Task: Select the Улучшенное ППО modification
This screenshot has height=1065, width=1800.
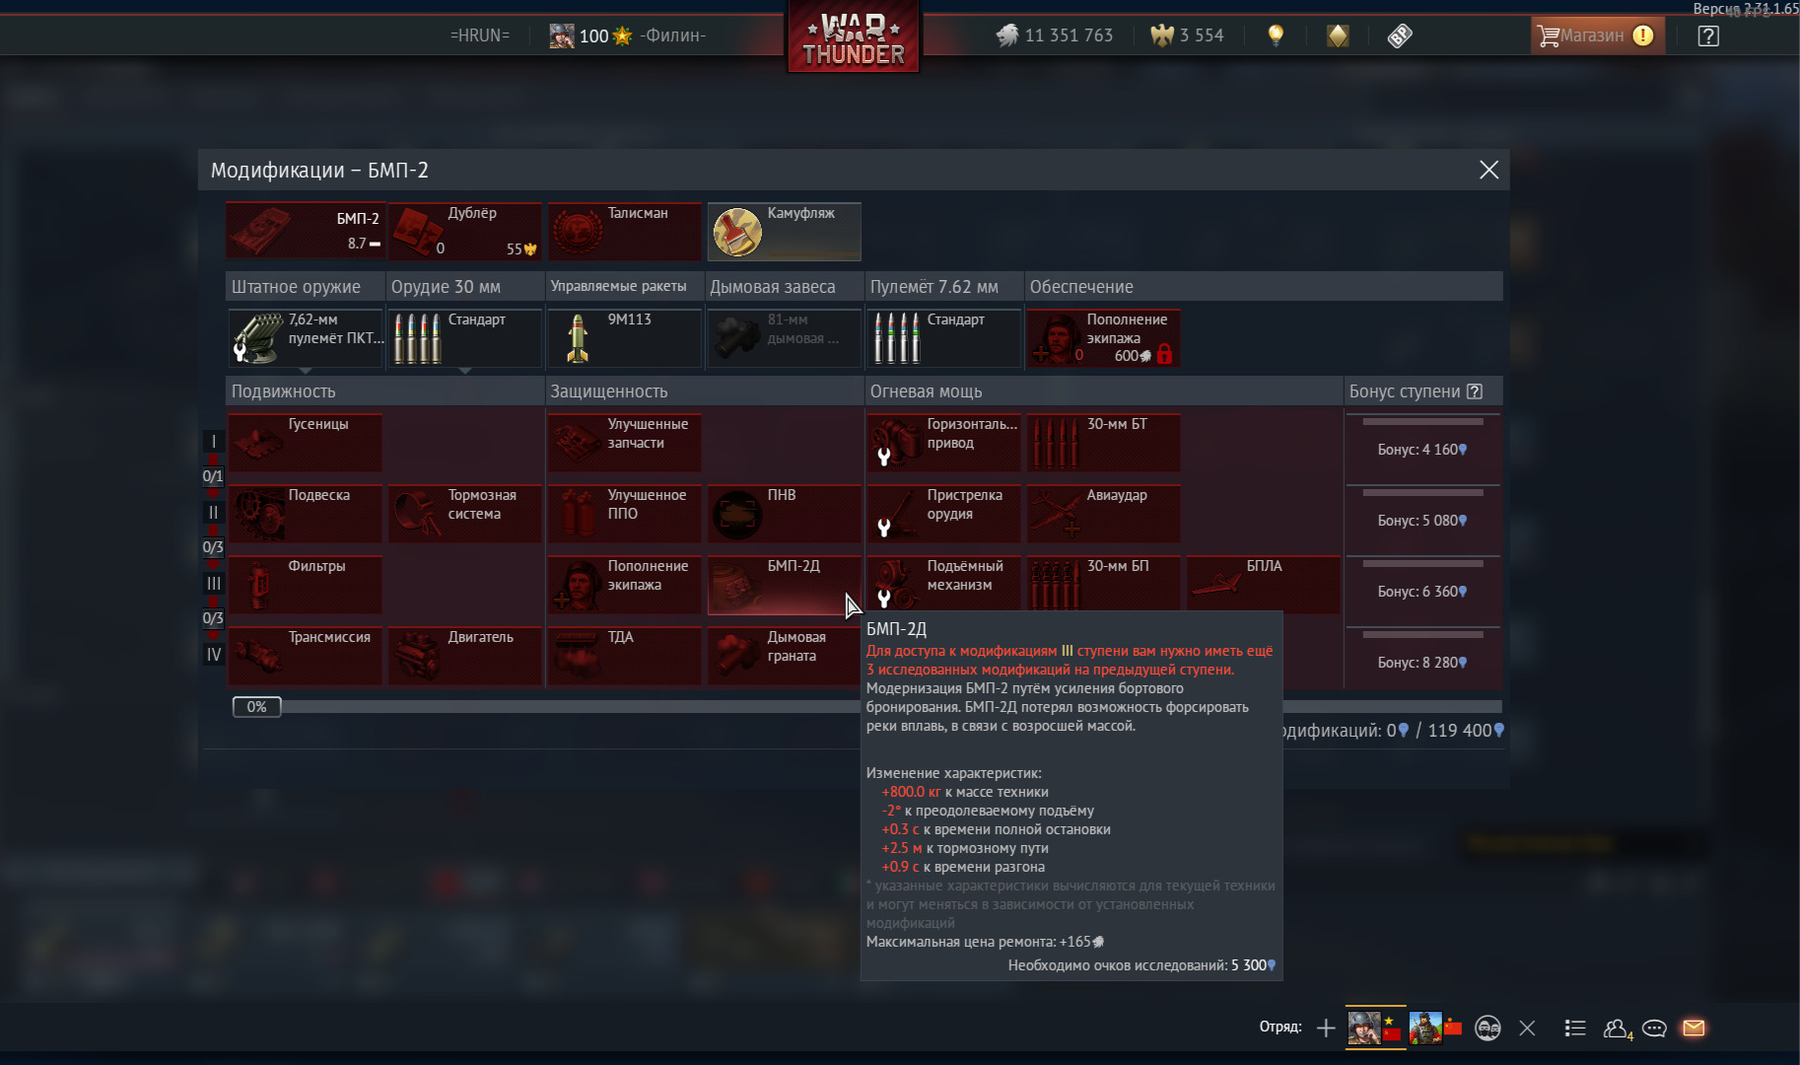Action: [x=625, y=514]
